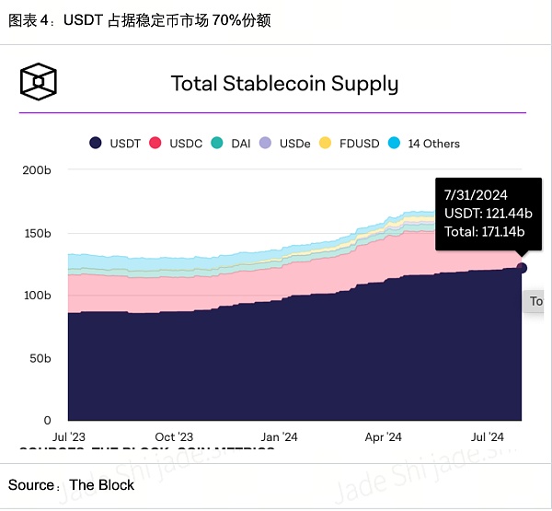Toggle the 14 Others legend entry
This screenshot has width=552, height=511.
[424, 143]
